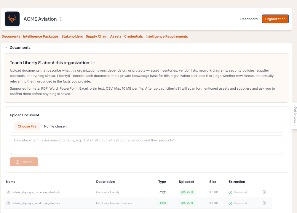Image resolution: width=297 pixels, height=213 pixels.
Task: Click file icon of corporate_identity.txt row
Action: (x=8, y=192)
